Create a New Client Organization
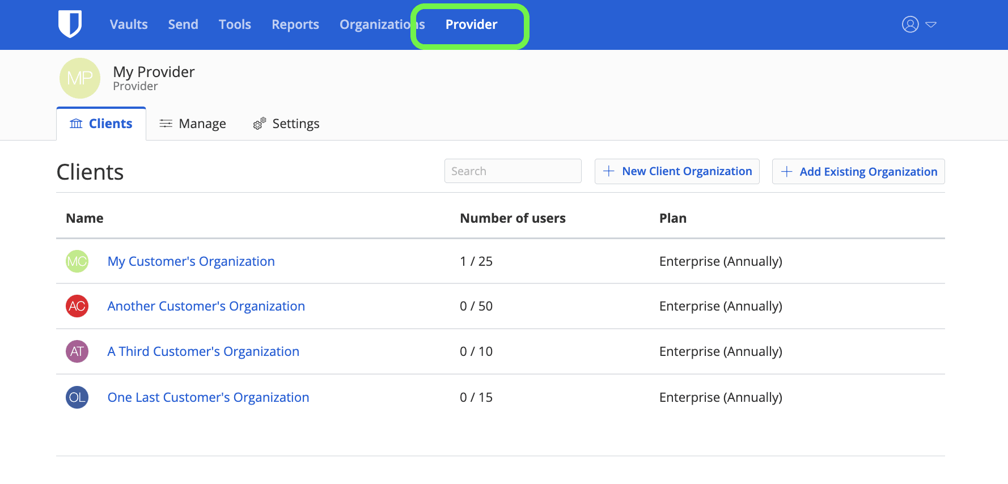Image resolution: width=1008 pixels, height=484 pixels. coord(677,171)
